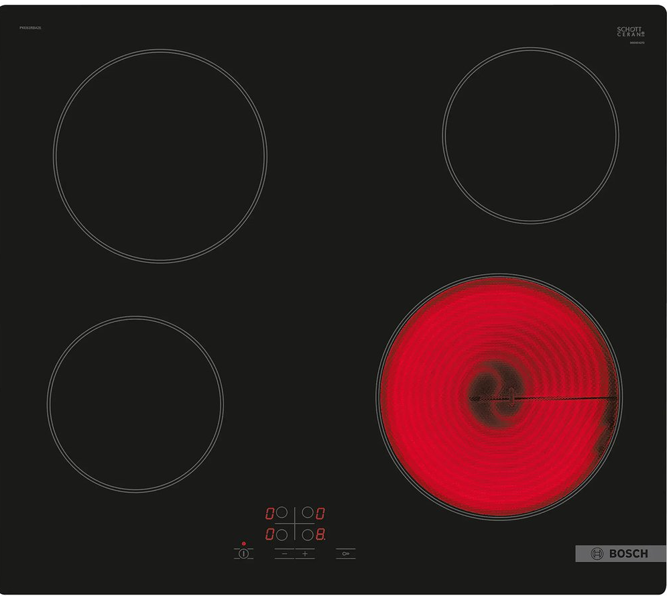Tap the minus button to lower heat
The height and width of the screenshot is (596, 667).
(284, 554)
